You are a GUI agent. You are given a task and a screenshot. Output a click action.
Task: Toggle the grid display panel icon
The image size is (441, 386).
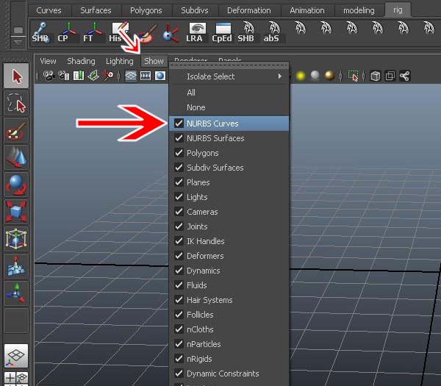(131, 76)
